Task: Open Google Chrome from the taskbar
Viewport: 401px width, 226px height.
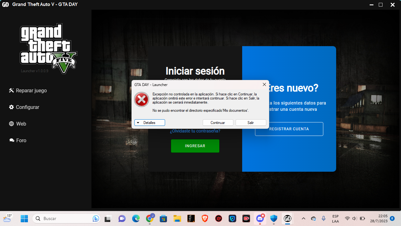Action: click(x=150, y=218)
